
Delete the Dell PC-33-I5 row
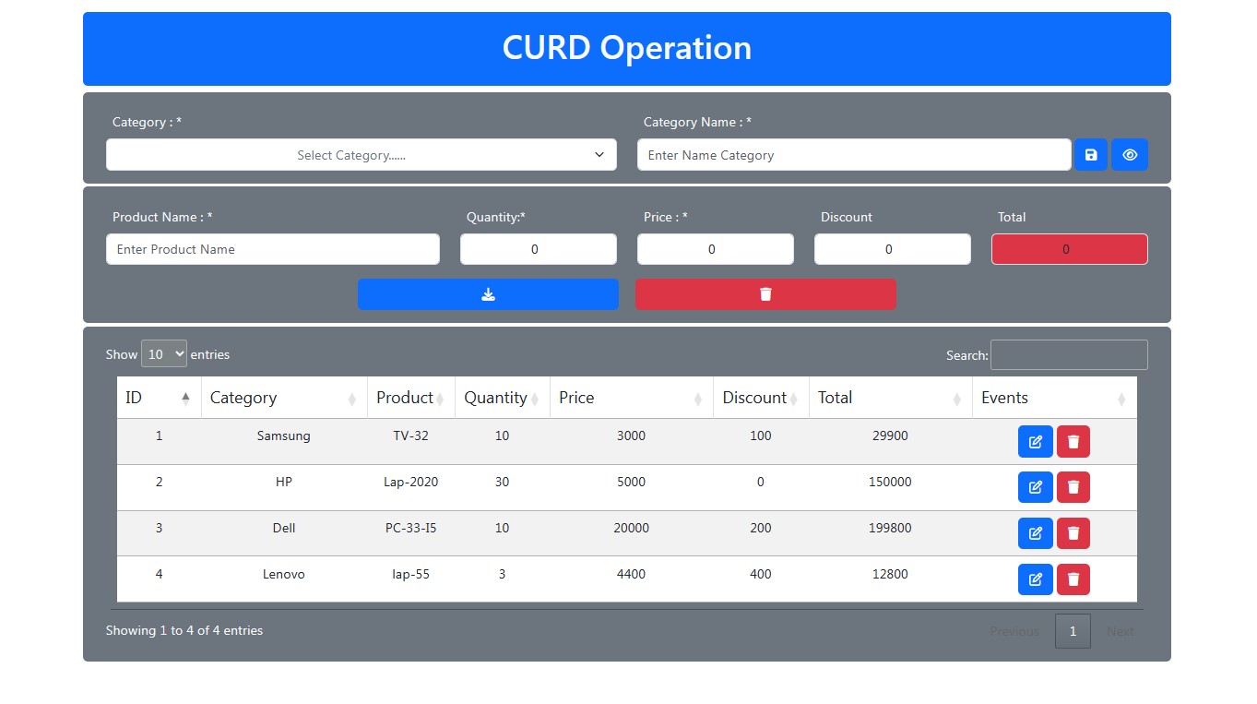coord(1073,533)
